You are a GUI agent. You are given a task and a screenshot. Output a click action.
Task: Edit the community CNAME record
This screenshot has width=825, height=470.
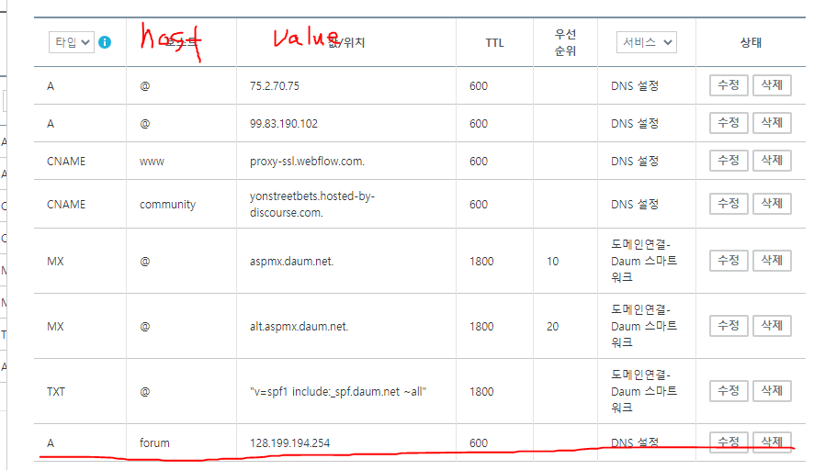click(729, 204)
